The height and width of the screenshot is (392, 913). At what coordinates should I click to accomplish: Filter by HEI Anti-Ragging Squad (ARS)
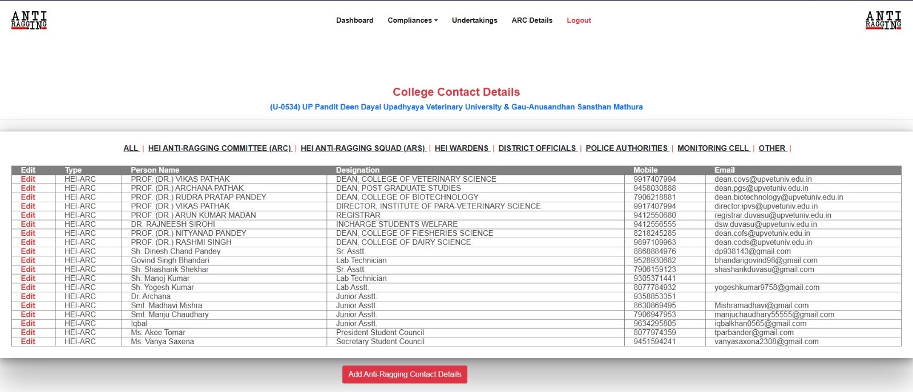click(x=363, y=148)
